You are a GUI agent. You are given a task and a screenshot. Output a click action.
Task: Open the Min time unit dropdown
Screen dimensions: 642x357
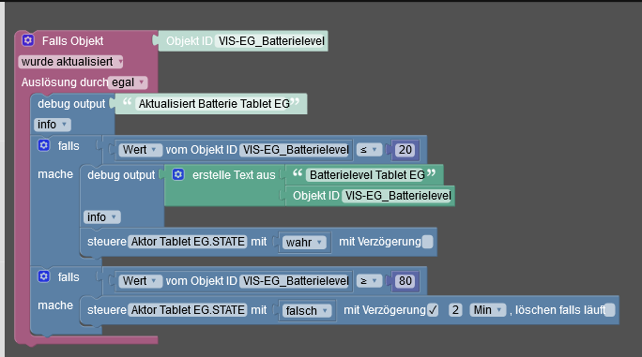click(x=488, y=310)
